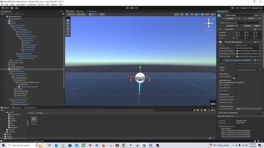Open the GameObject menu
The height and width of the screenshot is (148, 264).
point(21,5)
